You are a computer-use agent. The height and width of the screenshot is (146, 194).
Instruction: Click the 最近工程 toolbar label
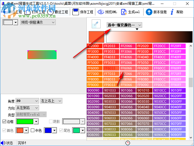pyautogui.click(x=61, y=12)
